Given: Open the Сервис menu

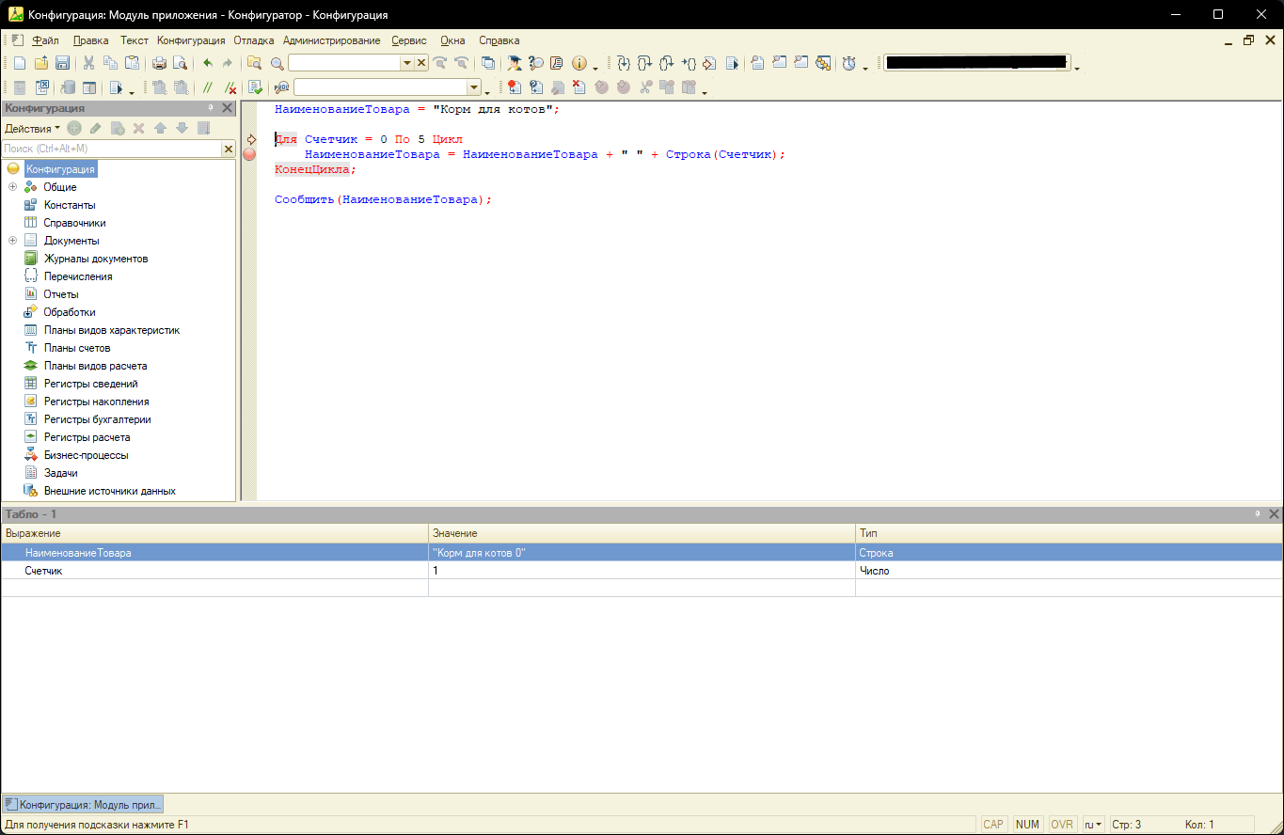Looking at the screenshot, I should coord(409,40).
